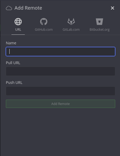Click the Add Remote heading text
This screenshot has height=156, width=120.
[x=28, y=8]
